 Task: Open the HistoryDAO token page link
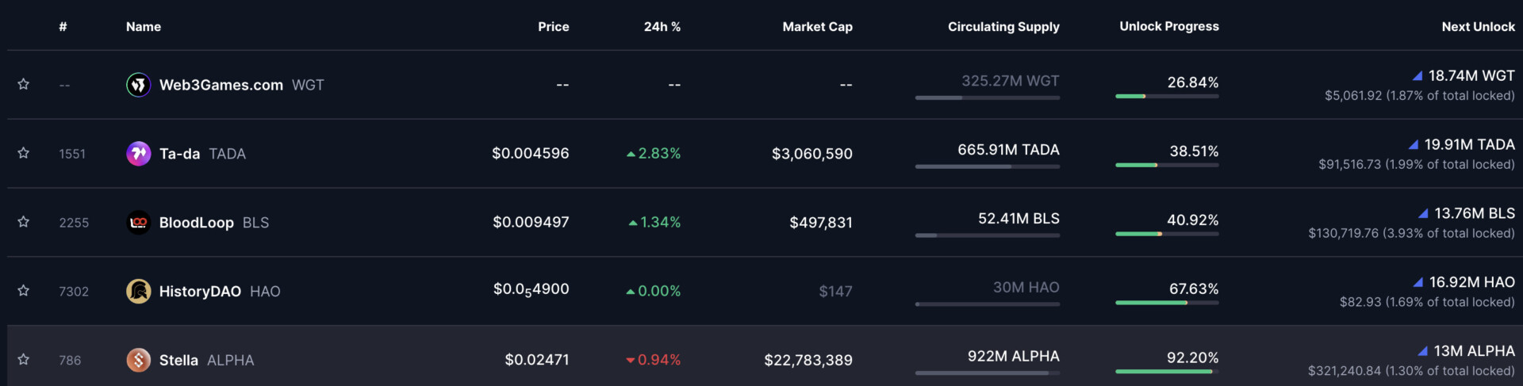coord(200,292)
